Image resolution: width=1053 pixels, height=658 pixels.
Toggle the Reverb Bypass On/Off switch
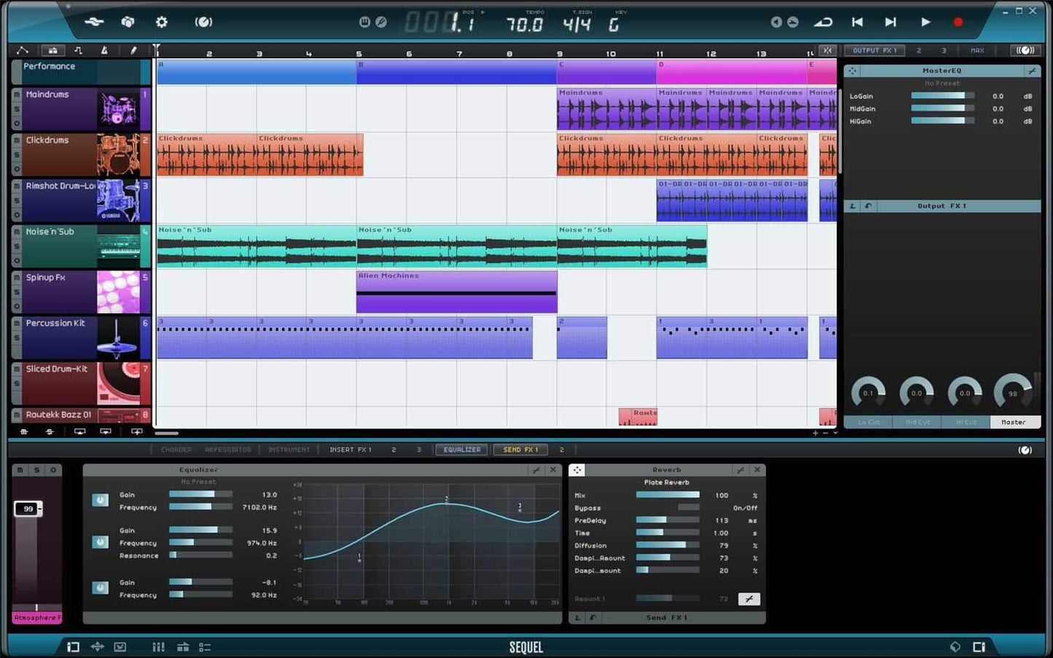pos(689,508)
